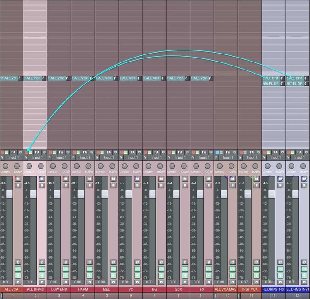Viewport: 310px width, 299px height.
Task: Solo the HARM track
Action: tap(89, 186)
